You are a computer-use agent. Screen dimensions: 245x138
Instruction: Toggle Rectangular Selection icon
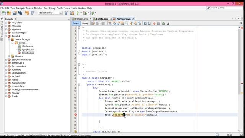pyautogui.click(x=126, y=23)
